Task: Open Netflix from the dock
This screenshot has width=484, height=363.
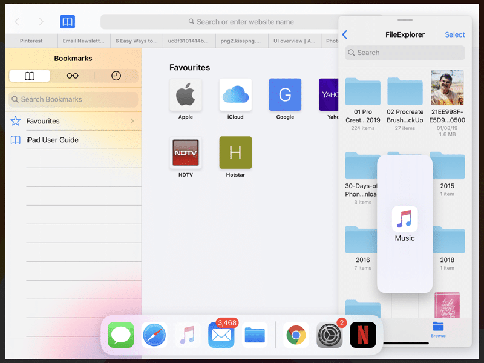Action: tap(362, 334)
